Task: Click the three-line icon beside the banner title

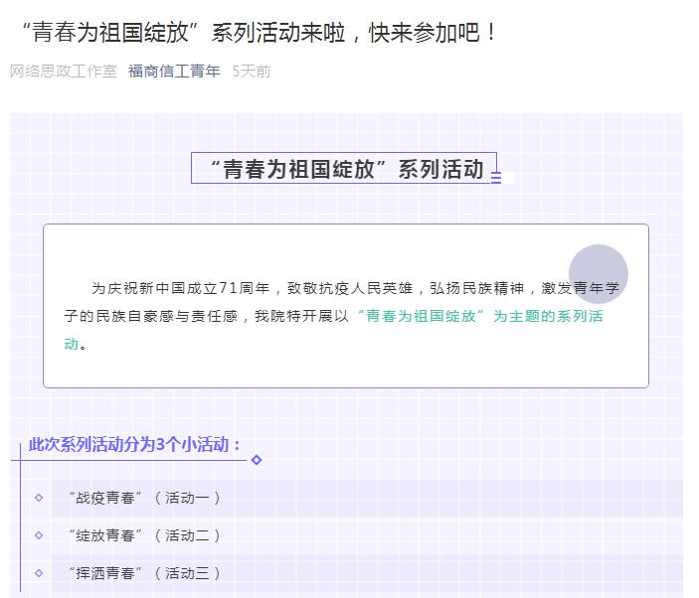Action: click(x=496, y=179)
